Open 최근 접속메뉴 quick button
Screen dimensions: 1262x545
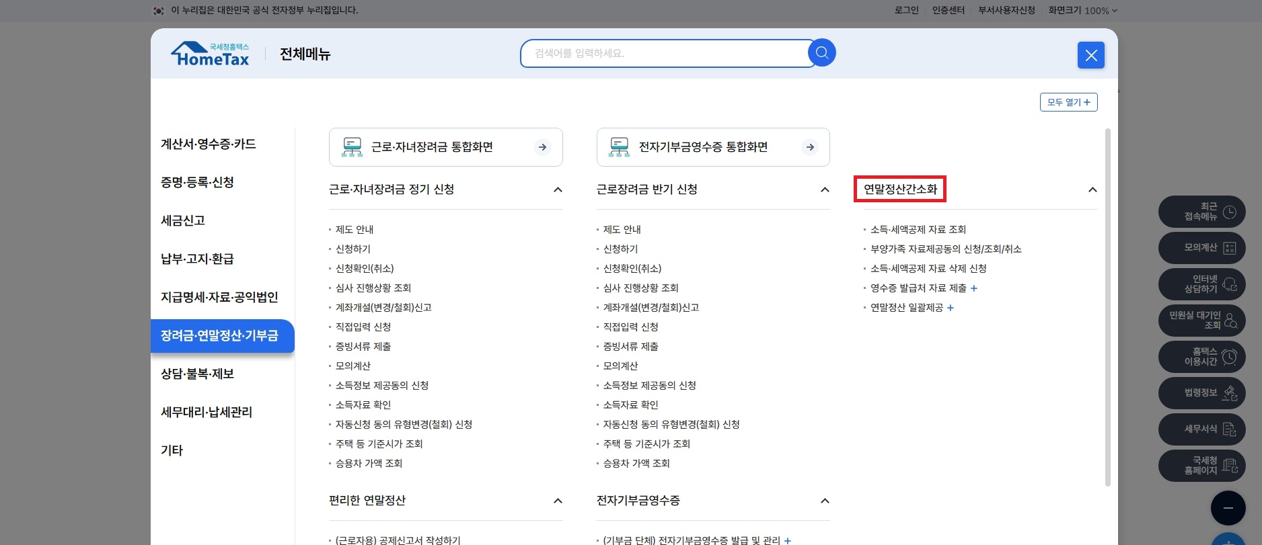click(1201, 212)
